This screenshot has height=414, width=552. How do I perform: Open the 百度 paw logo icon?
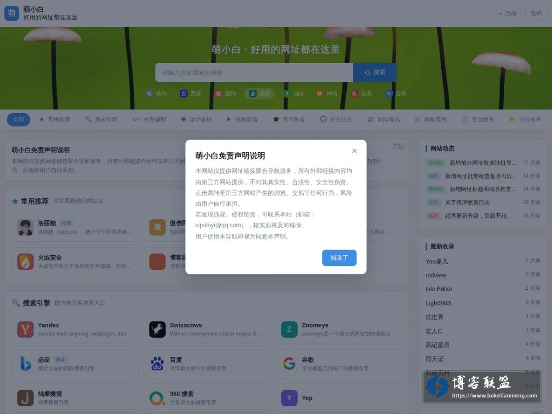[x=157, y=364]
